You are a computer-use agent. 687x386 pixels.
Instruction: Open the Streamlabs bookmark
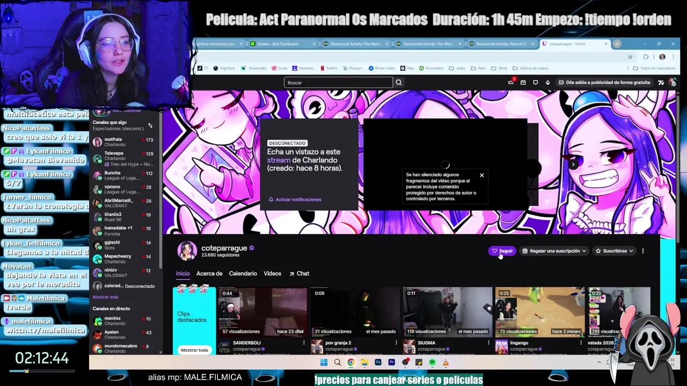click(x=254, y=68)
